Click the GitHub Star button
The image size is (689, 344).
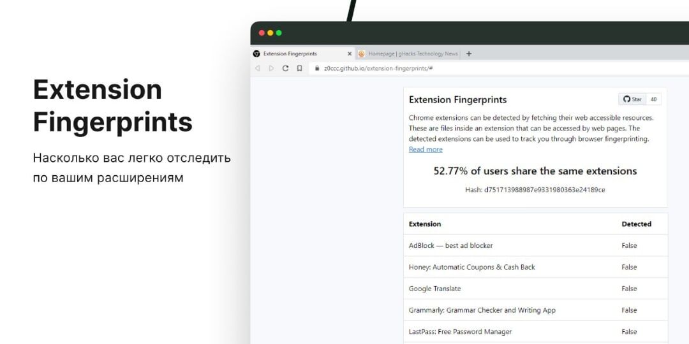click(x=633, y=99)
